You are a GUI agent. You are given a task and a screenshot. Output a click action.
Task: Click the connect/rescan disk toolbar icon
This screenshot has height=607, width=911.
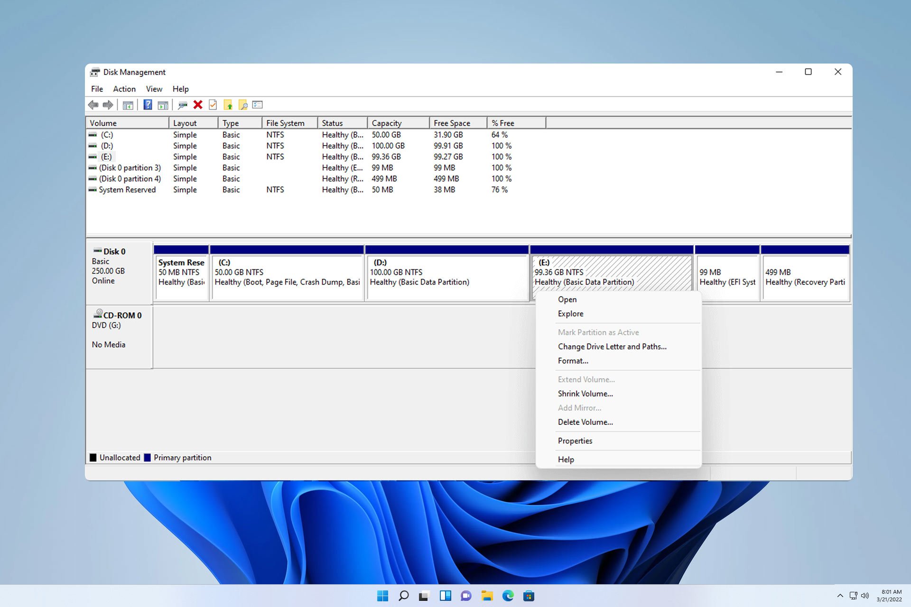pyautogui.click(x=183, y=105)
